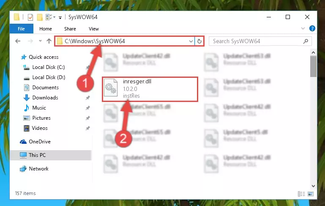Click the scrollbar down arrow
Screen dimensions: 325x206
pyautogui.click(x=313, y=186)
